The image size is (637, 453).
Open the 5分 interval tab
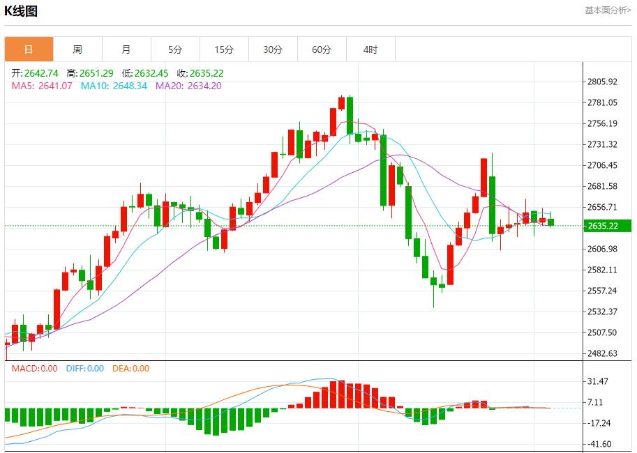pyautogui.click(x=175, y=49)
